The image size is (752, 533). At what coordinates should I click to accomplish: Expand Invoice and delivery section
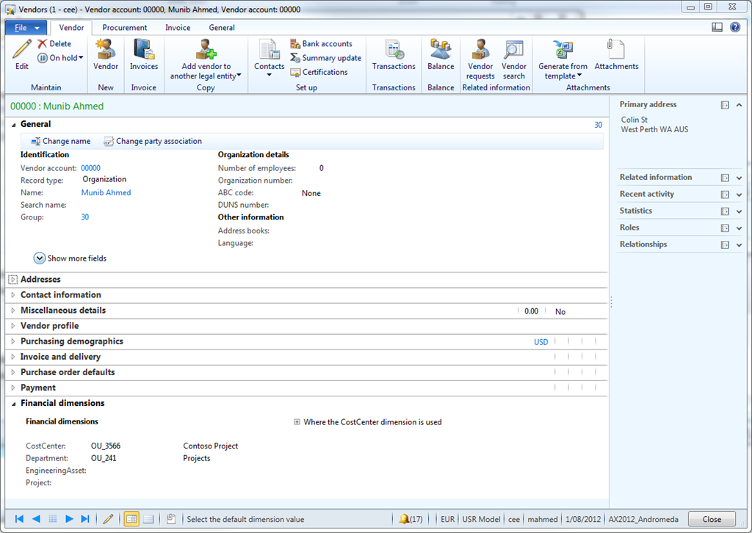[13, 357]
